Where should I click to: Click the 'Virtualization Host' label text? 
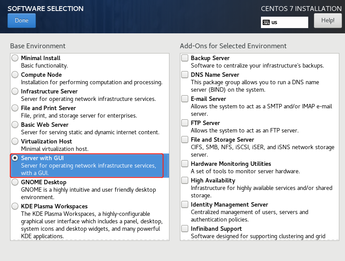[x=46, y=141]
